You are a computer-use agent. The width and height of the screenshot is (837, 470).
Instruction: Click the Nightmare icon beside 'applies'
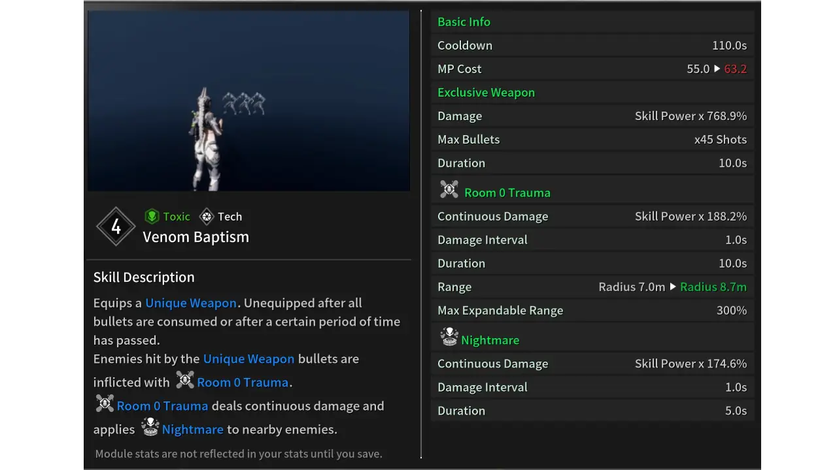pyautogui.click(x=150, y=427)
